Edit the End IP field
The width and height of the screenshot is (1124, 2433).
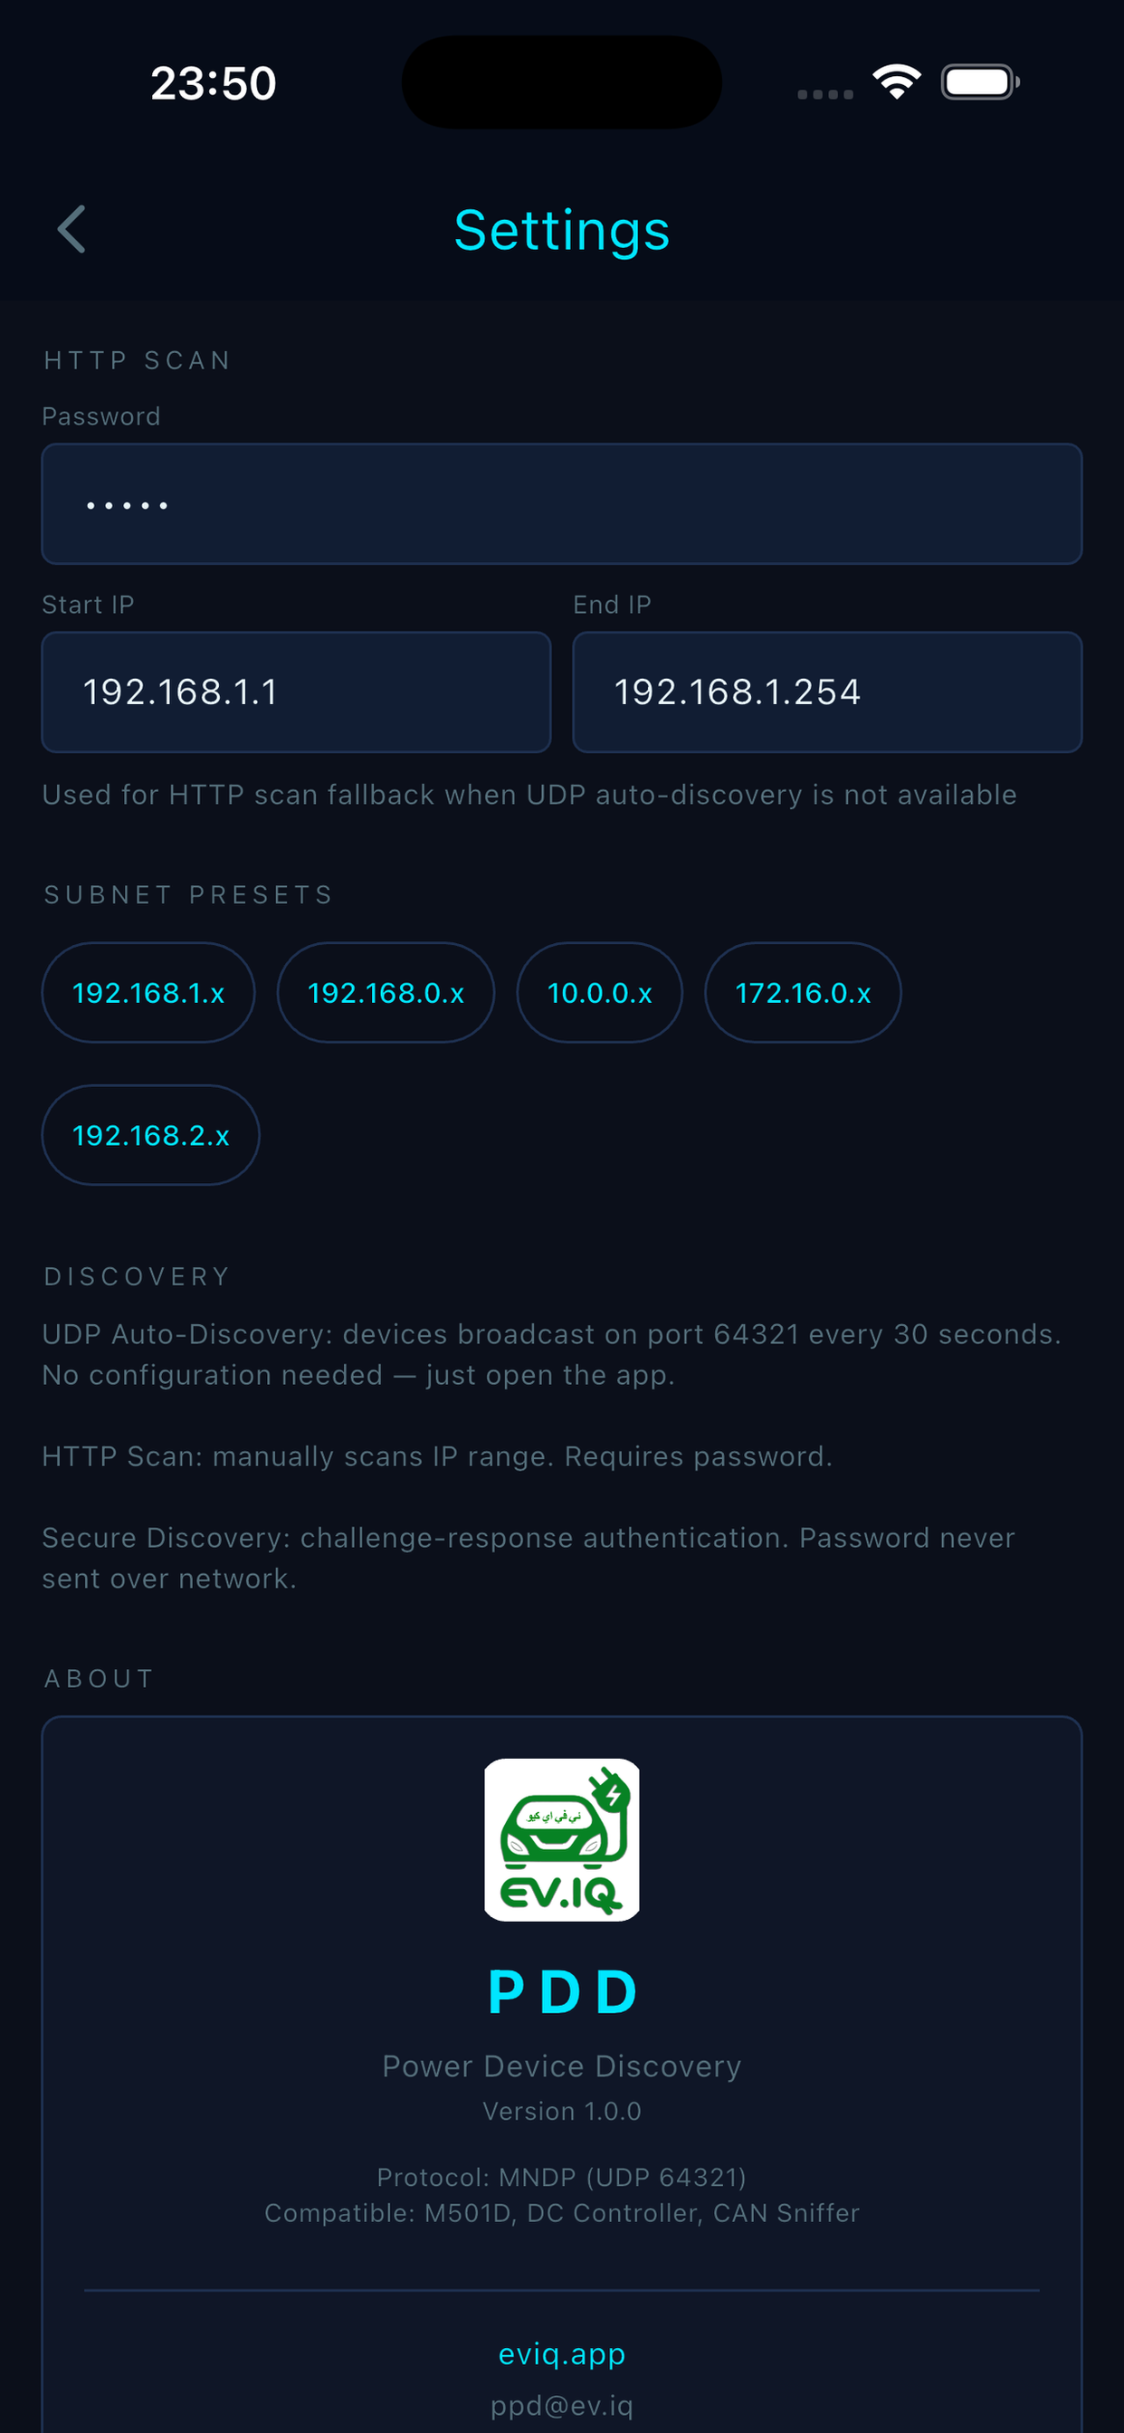coord(827,692)
